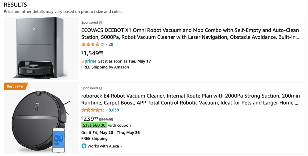The image size is (308, 156).
Task: Click the green Save $60.00 coupon badge
Action: 94,125
